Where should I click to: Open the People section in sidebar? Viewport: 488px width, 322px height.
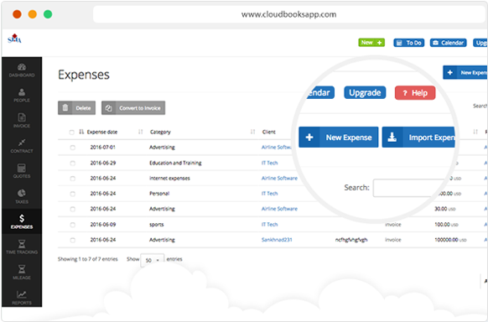[x=22, y=96]
